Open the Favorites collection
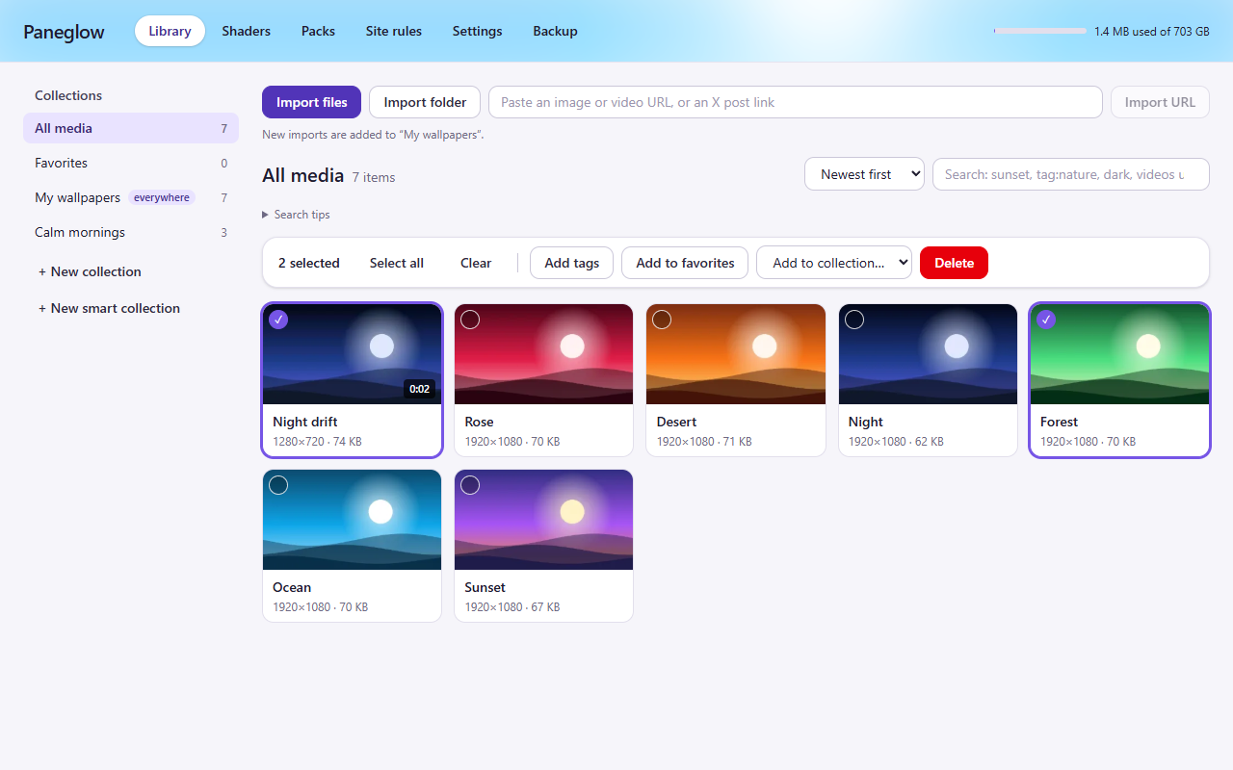This screenshot has width=1233, height=770. [131, 163]
